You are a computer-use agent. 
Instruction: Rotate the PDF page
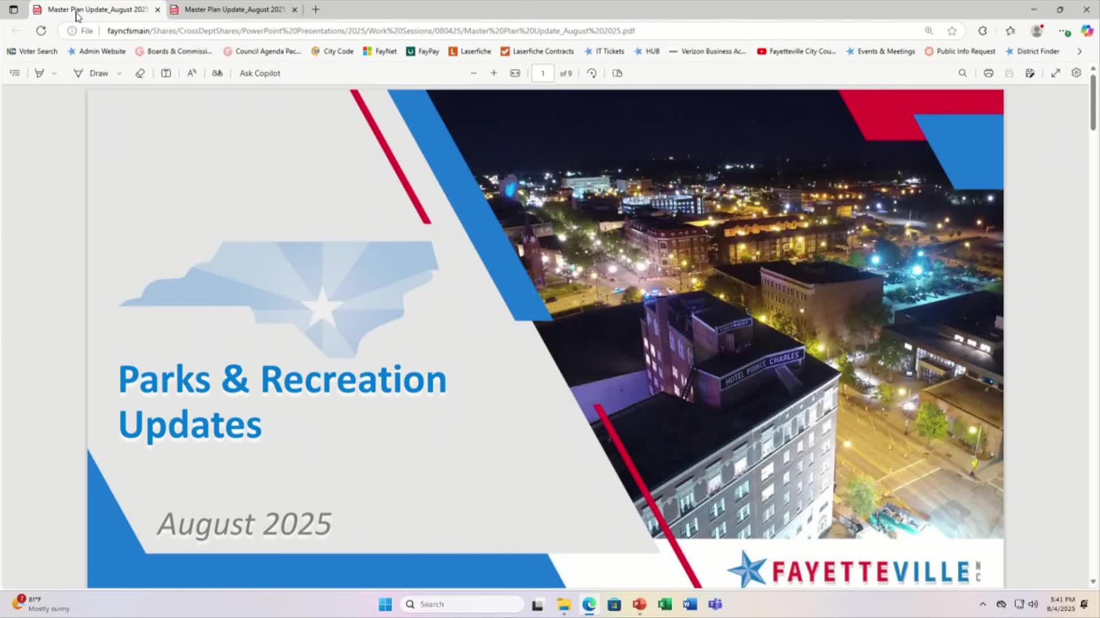(x=592, y=73)
